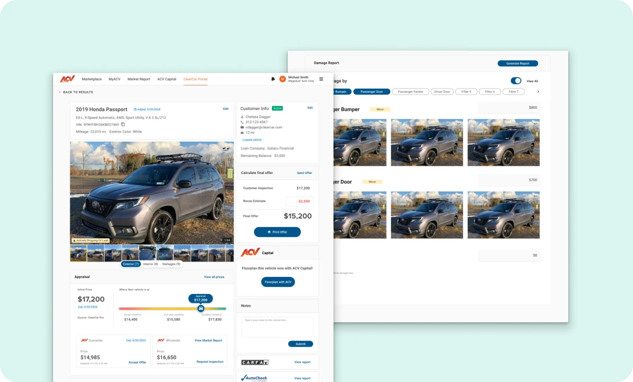Select the Damages (9) photo filter

171,264
